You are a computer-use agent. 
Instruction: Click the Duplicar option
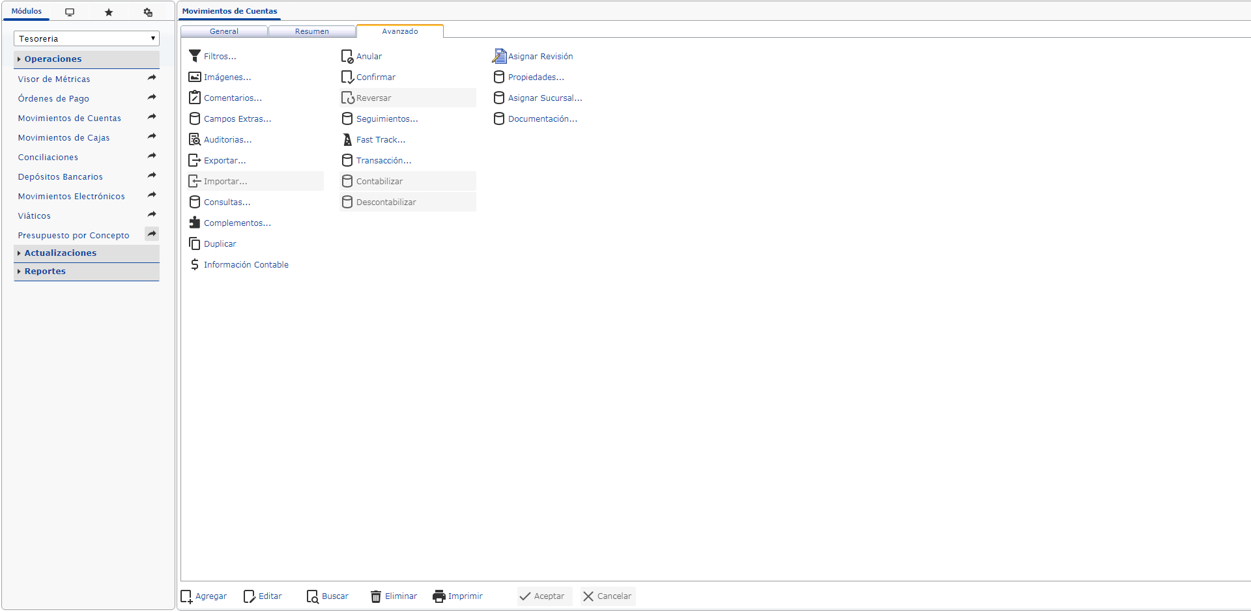tap(220, 244)
